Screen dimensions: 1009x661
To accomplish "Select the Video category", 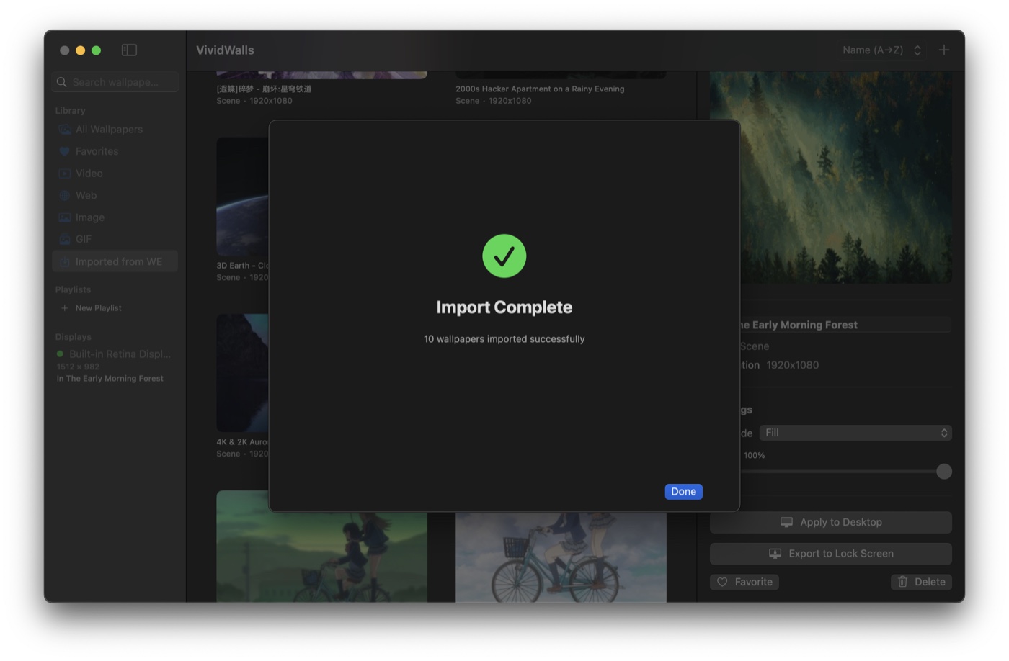I will coord(115,174).
